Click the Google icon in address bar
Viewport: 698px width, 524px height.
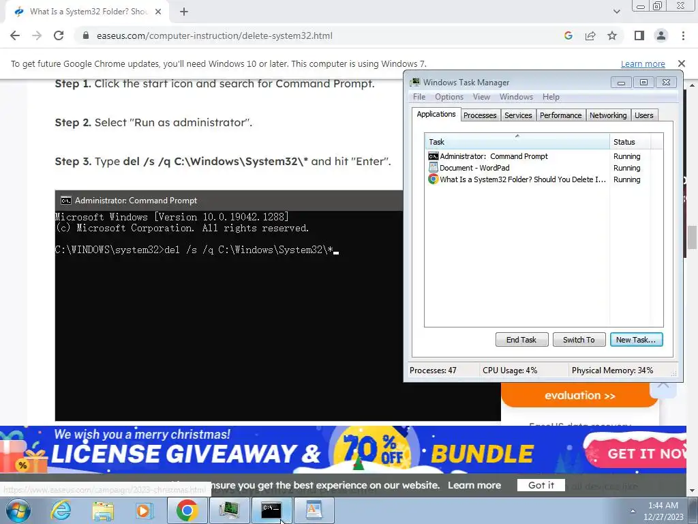pos(568,35)
